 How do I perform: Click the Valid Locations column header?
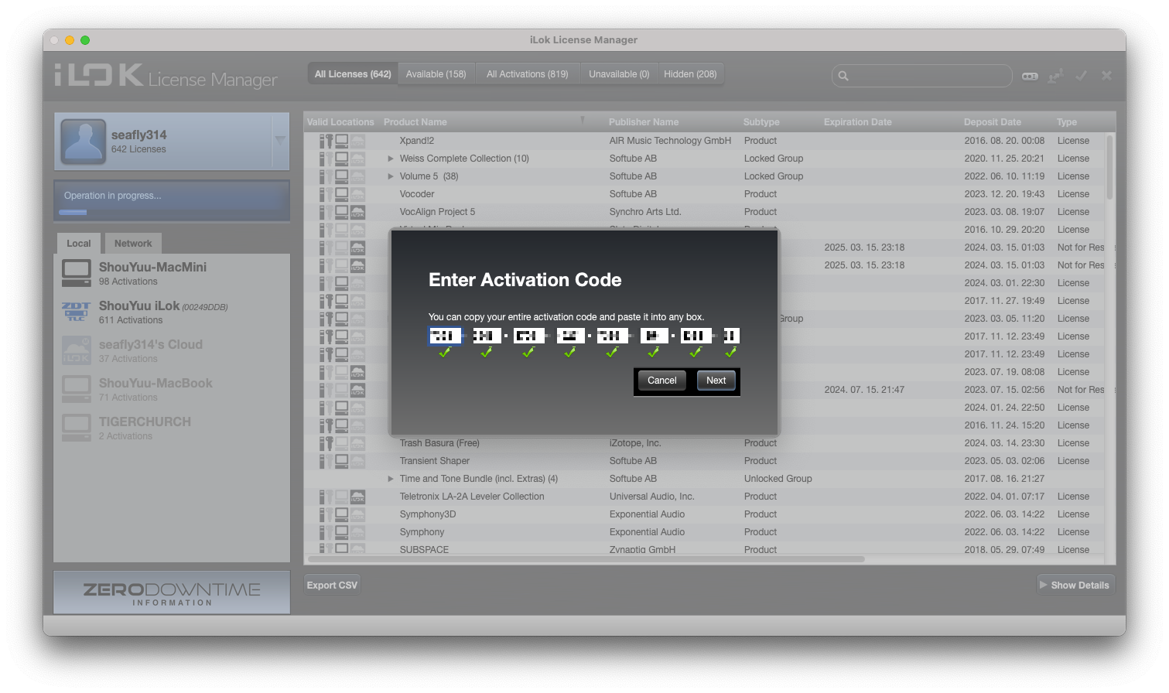pos(340,122)
